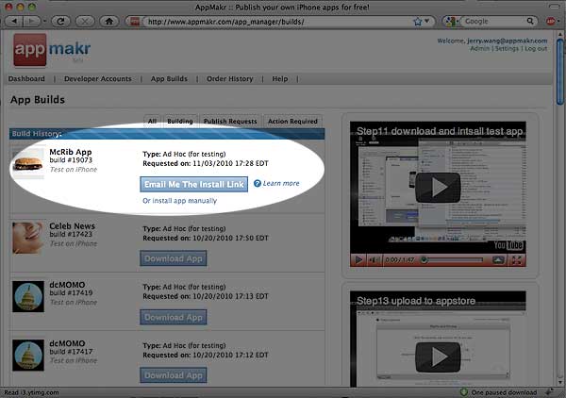
Task: Click the Log out link
Action: (536, 48)
